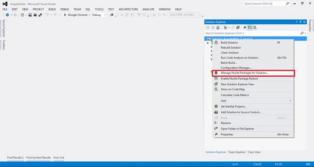
Task: Open the Error List tab
Action: tap(59, 158)
